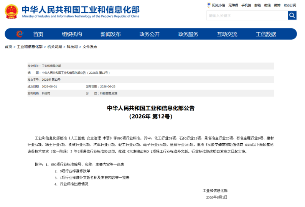Click the 文件发布 breadcrumb link
This screenshot has height=207, width=305.
pyautogui.click(x=90, y=47)
